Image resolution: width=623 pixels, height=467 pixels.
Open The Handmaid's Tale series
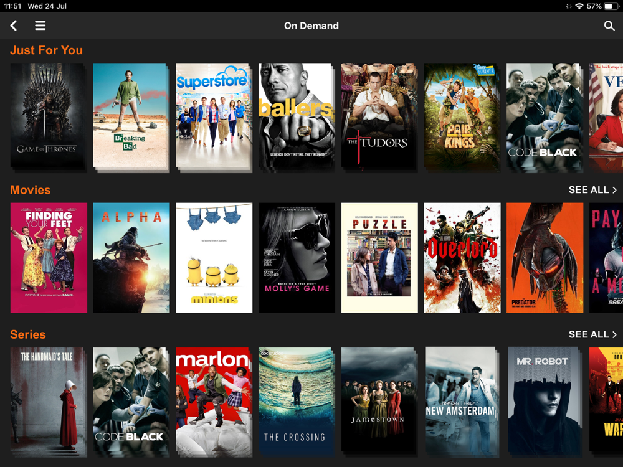click(x=49, y=402)
